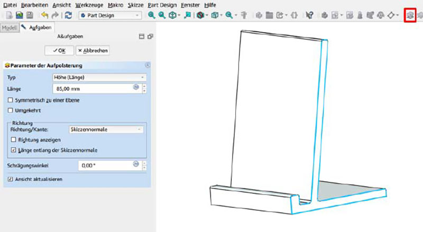The height and width of the screenshot is (232, 423).
Task: Click the Undo arrow icon
Action: [x=44, y=16]
